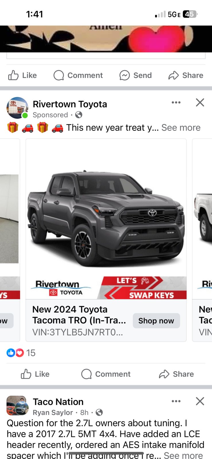This screenshot has height=459, width=212.
Task: Send top post via Messenger icon
Action: (x=135, y=75)
